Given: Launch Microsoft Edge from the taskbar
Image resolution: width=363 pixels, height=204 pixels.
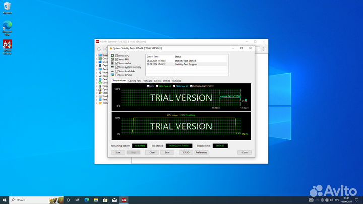Looking at the screenshot, I should pyautogui.click(x=86, y=200).
